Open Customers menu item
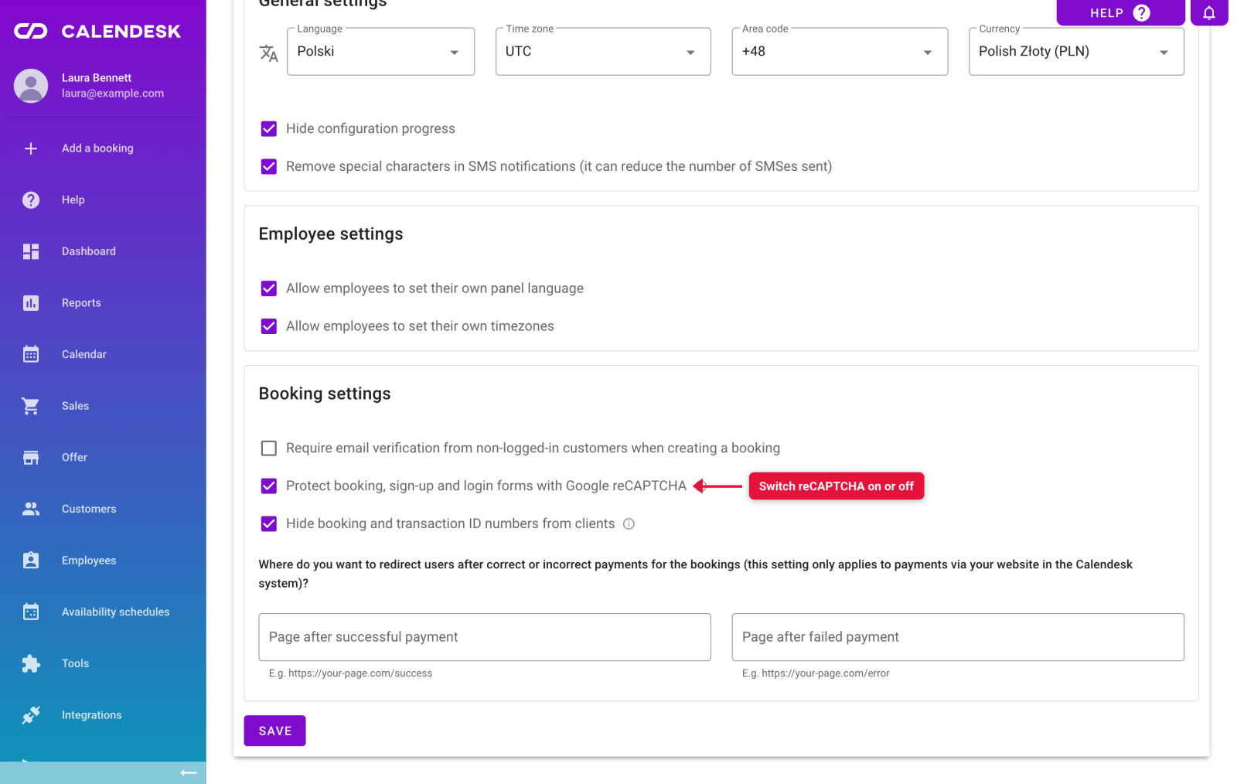 [103, 509]
